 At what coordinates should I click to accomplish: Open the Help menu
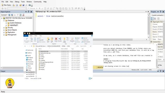(x=45, y=2)
